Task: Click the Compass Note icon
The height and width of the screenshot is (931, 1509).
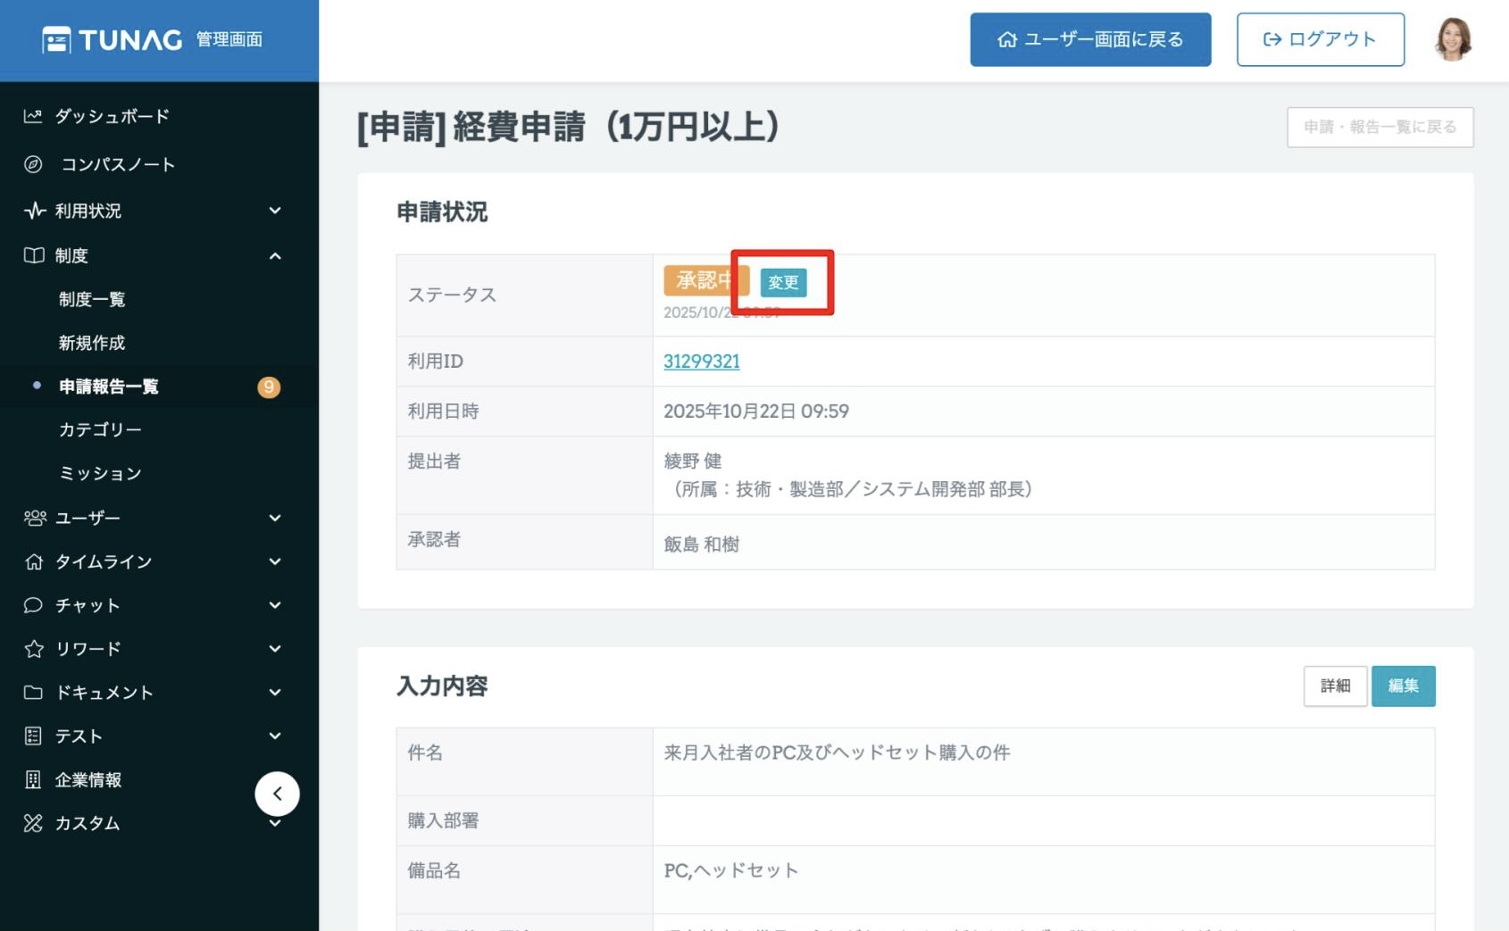Action: pos(33,164)
